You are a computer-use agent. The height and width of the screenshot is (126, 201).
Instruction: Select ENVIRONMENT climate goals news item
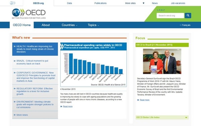coord(35,105)
